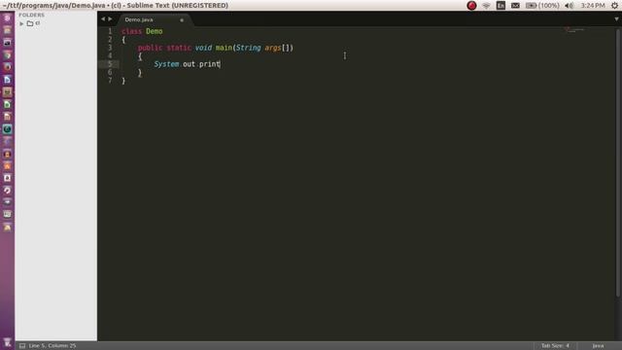Launch Google Chrome from the launcher
The height and width of the screenshot is (350, 622).
click(7, 55)
